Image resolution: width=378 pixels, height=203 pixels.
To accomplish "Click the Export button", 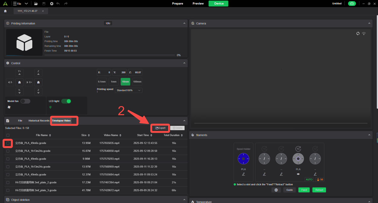I will 160,128.
